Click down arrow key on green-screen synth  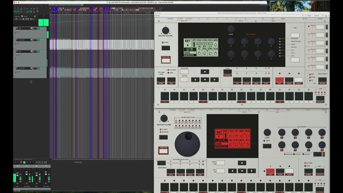coord(205,80)
